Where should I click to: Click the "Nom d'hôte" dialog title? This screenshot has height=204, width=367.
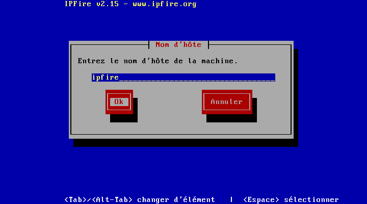(178, 44)
